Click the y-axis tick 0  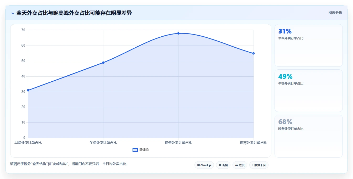(x=24, y=138)
